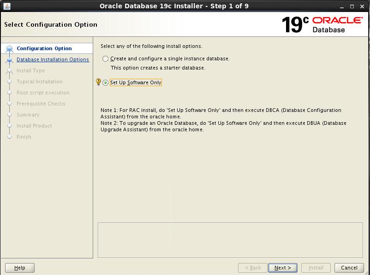Close the installer window with X
370x275 pixels.
(362, 6)
